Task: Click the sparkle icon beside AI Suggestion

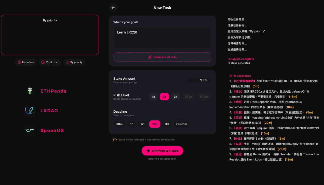Action: point(231,76)
